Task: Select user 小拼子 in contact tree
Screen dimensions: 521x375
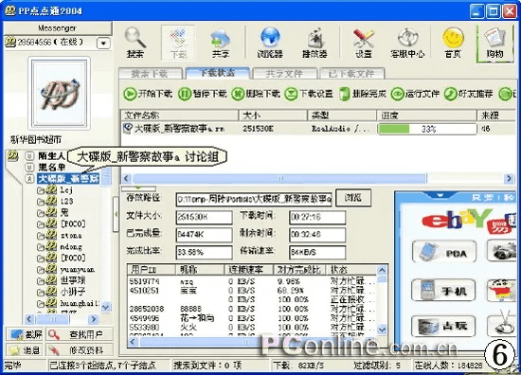Action: (73, 292)
